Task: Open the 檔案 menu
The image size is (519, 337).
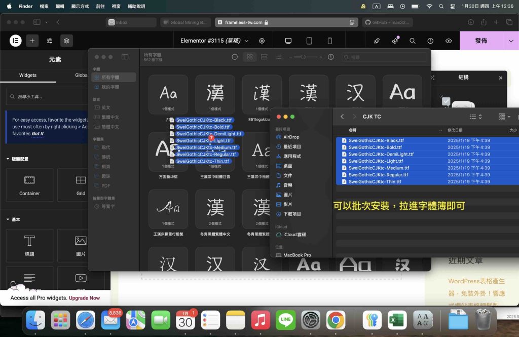Action: pos(44,6)
